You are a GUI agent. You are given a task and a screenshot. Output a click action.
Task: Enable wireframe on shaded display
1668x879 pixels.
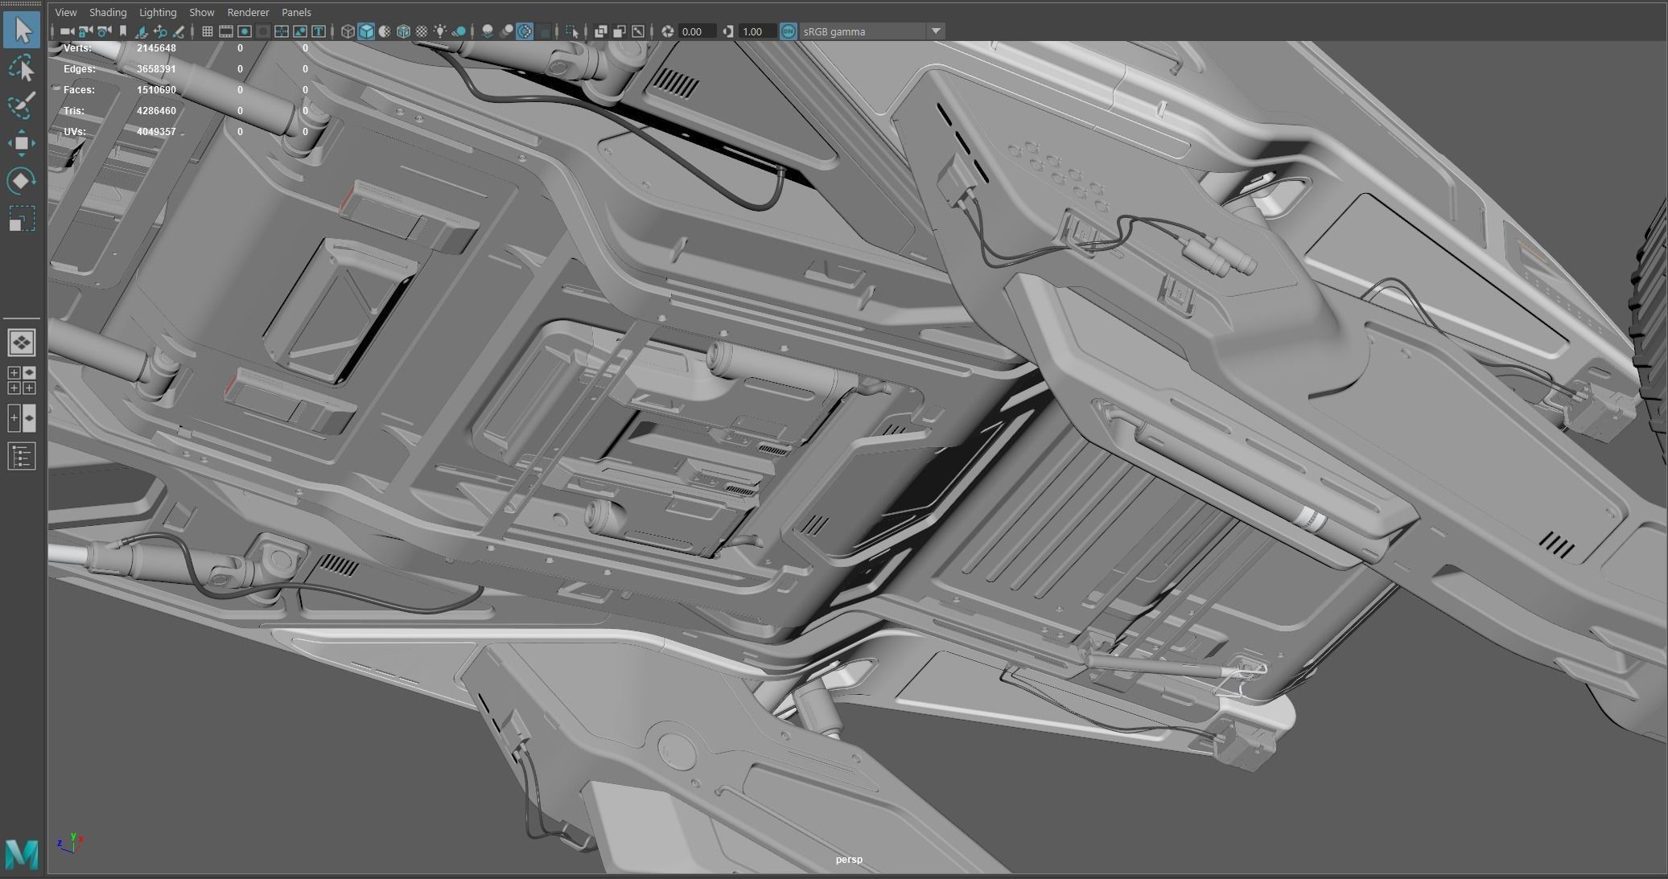pos(403,31)
